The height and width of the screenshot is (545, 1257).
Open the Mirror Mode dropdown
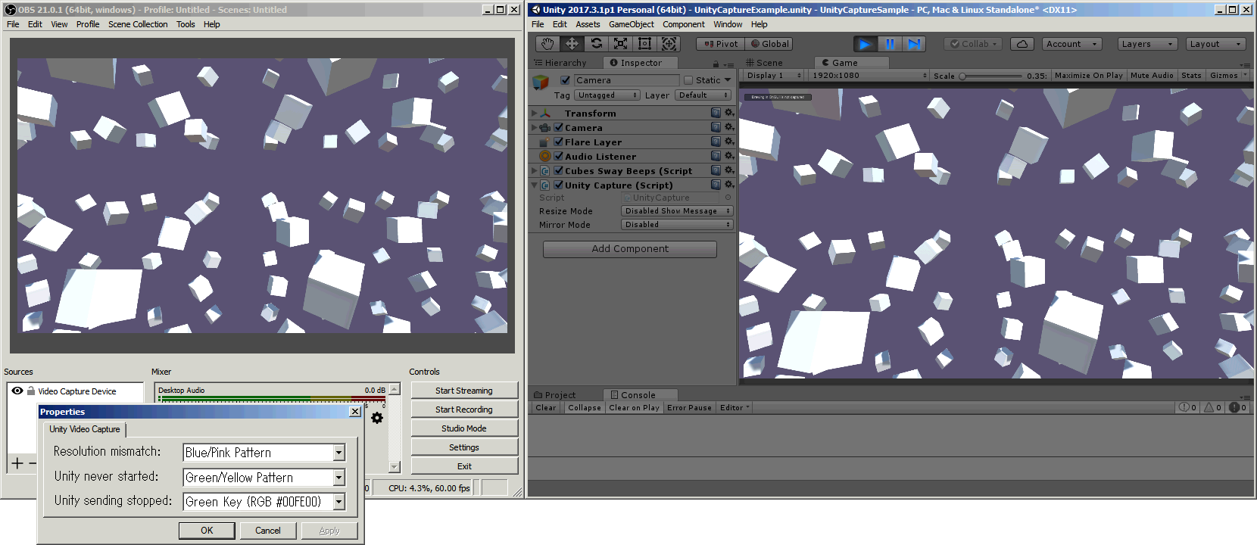tap(677, 225)
